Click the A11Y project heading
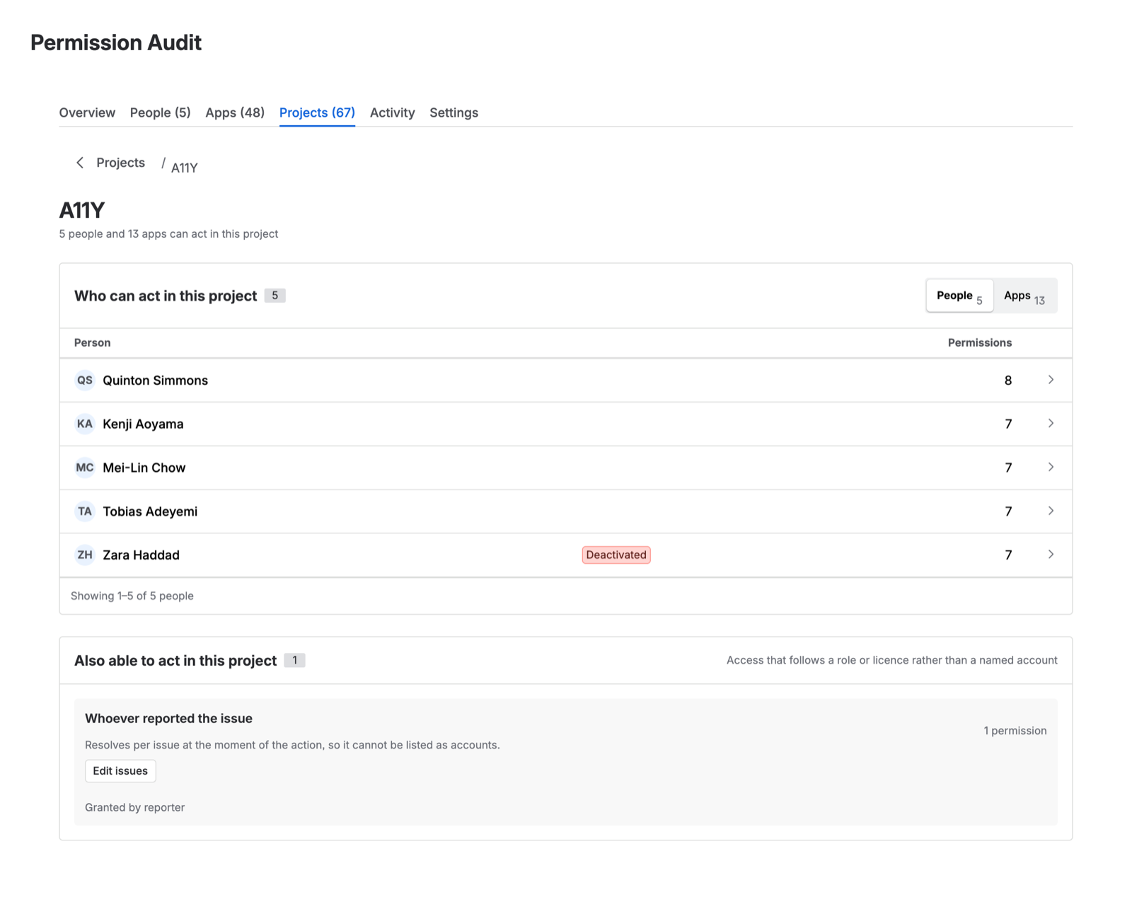The image size is (1132, 914). [82, 210]
